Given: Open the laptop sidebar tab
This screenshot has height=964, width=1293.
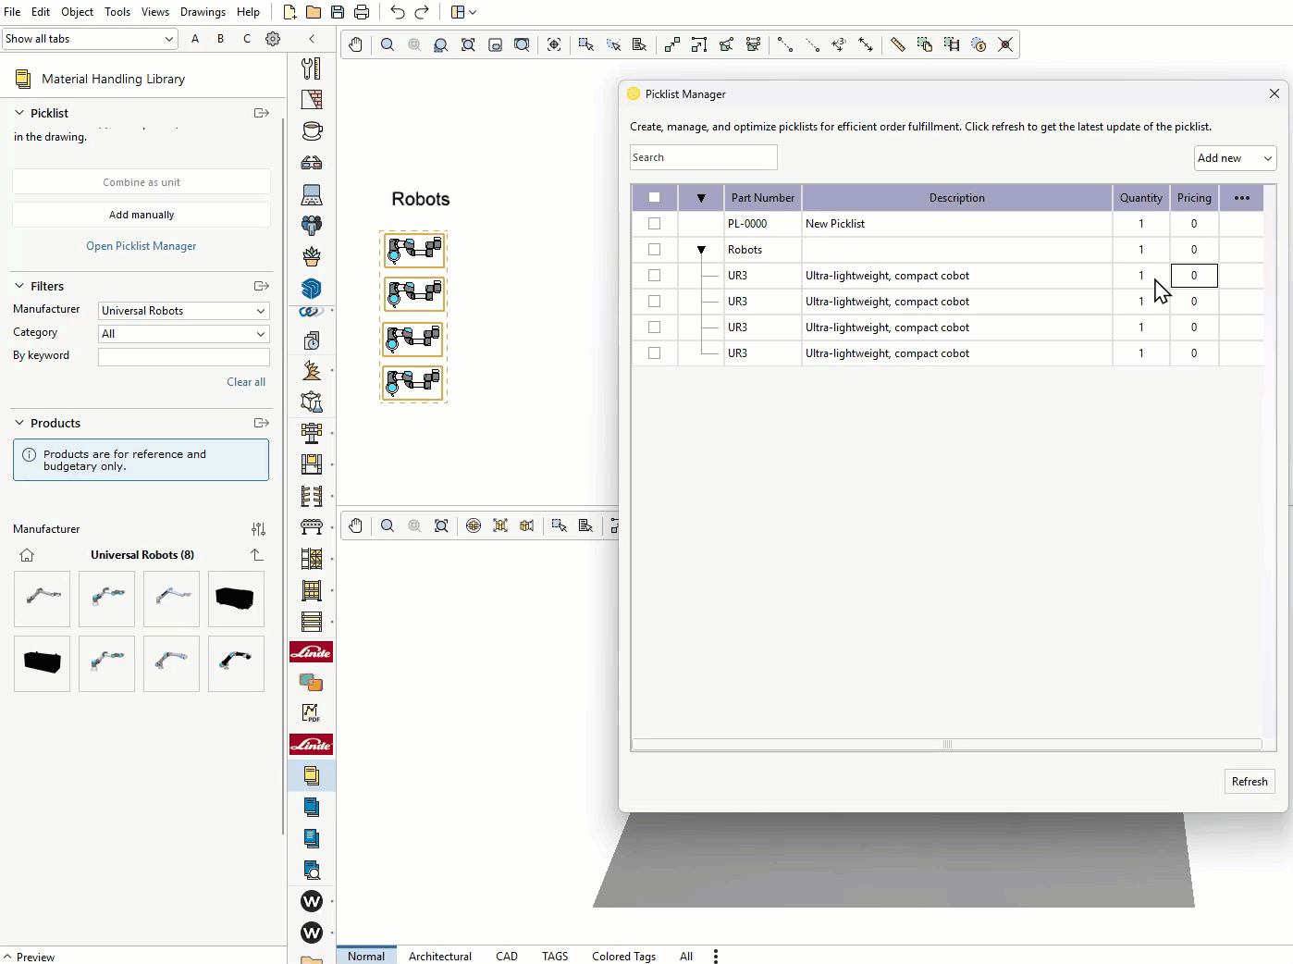Looking at the screenshot, I should (312, 194).
